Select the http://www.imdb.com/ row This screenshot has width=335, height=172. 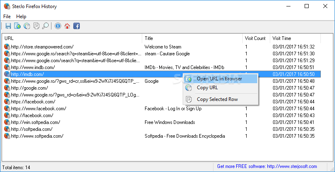[162, 67]
